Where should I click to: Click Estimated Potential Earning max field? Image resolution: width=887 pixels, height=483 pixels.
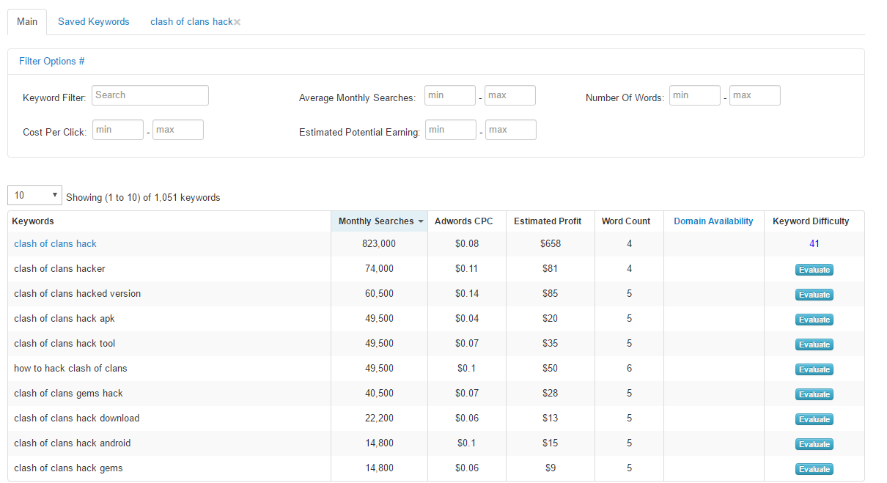[511, 130]
